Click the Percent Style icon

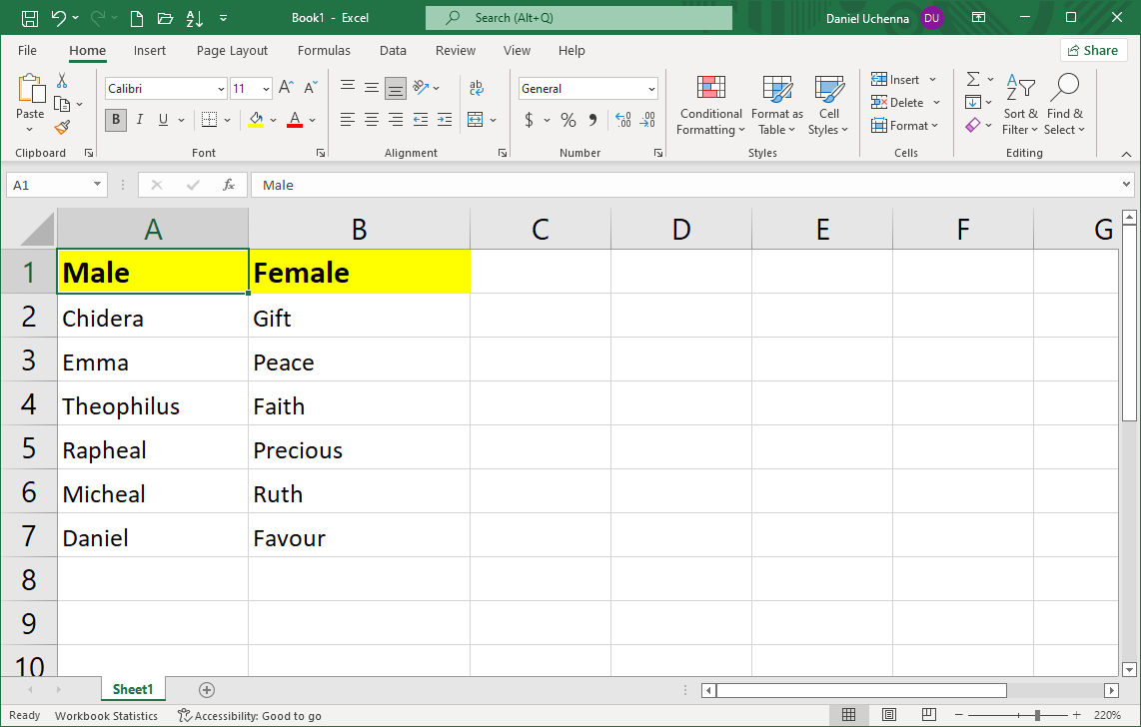(x=568, y=120)
